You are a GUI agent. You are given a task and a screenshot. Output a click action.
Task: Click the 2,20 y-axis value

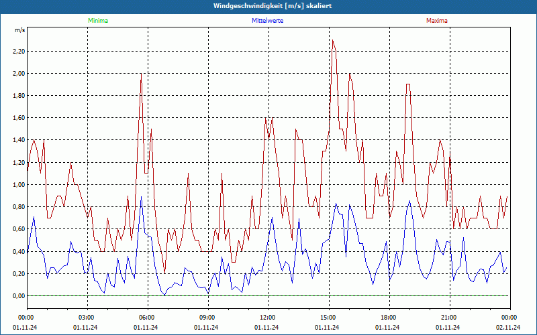[19, 52]
